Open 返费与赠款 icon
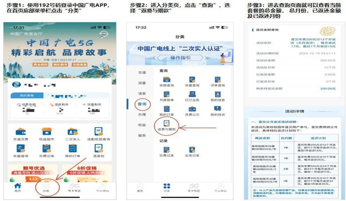Screen dimensions: 346x201 click(x=167, y=123)
